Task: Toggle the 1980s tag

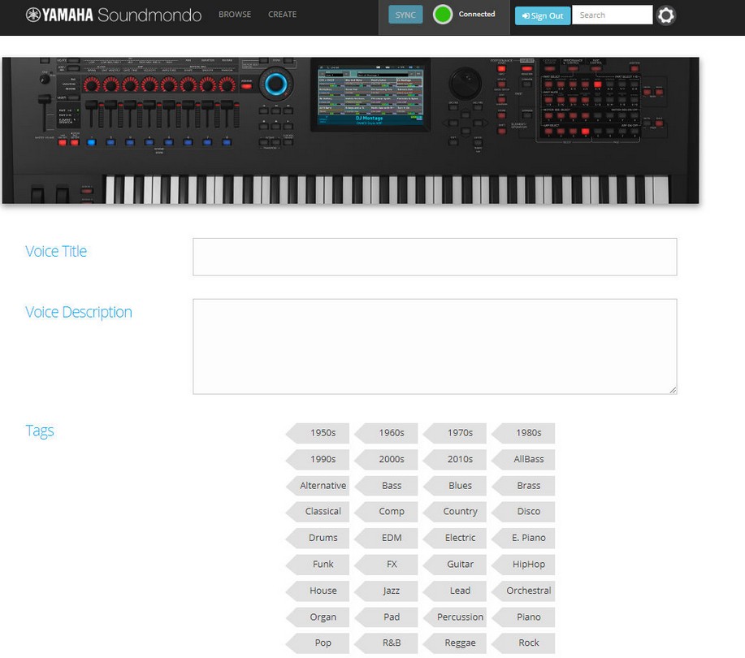Action: [x=528, y=433]
